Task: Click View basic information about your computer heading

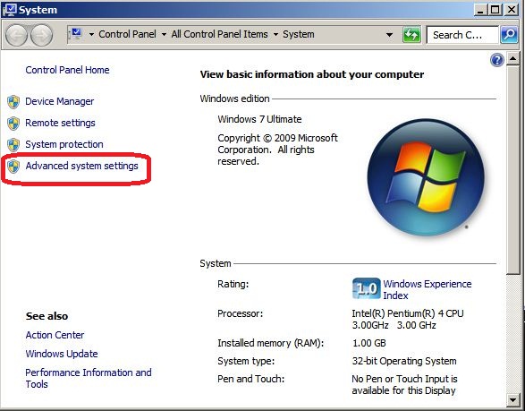Action: [312, 74]
